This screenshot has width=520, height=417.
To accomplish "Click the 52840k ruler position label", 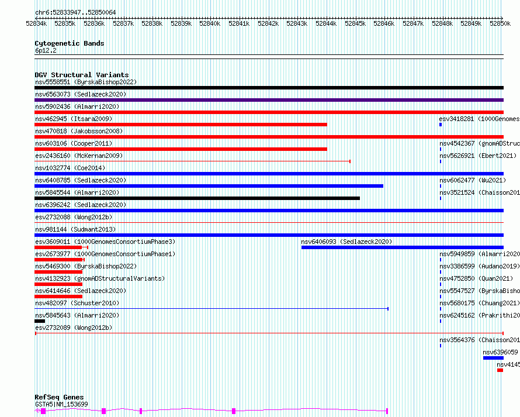I will point(210,23).
